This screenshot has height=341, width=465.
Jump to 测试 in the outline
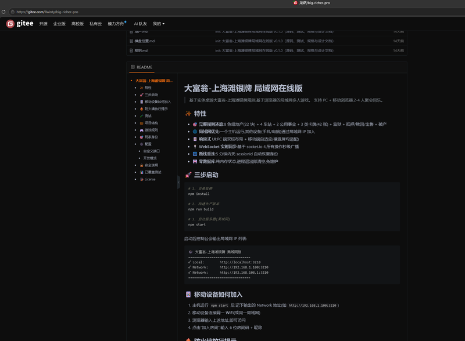pyautogui.click(x=148, y=116)
